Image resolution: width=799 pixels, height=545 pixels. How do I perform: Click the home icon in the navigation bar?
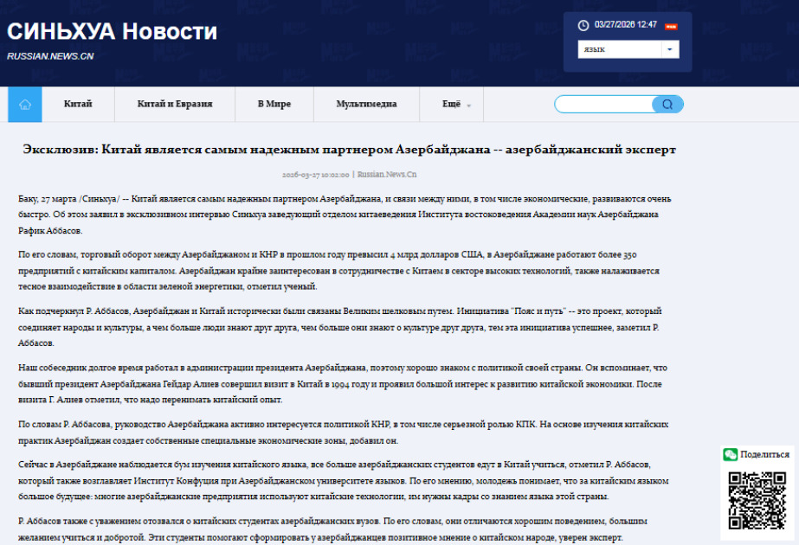[x=25, y=104]
